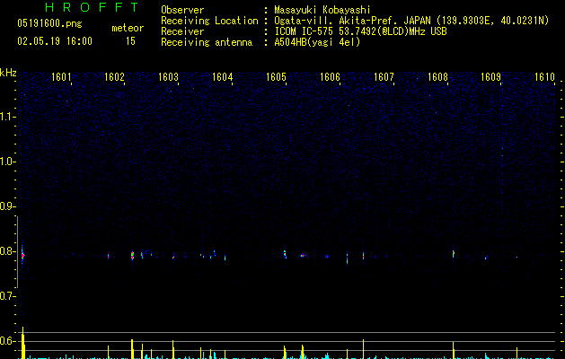
Task: Click the 0.8 kHz axis label
Action: [x=7, y=251]
